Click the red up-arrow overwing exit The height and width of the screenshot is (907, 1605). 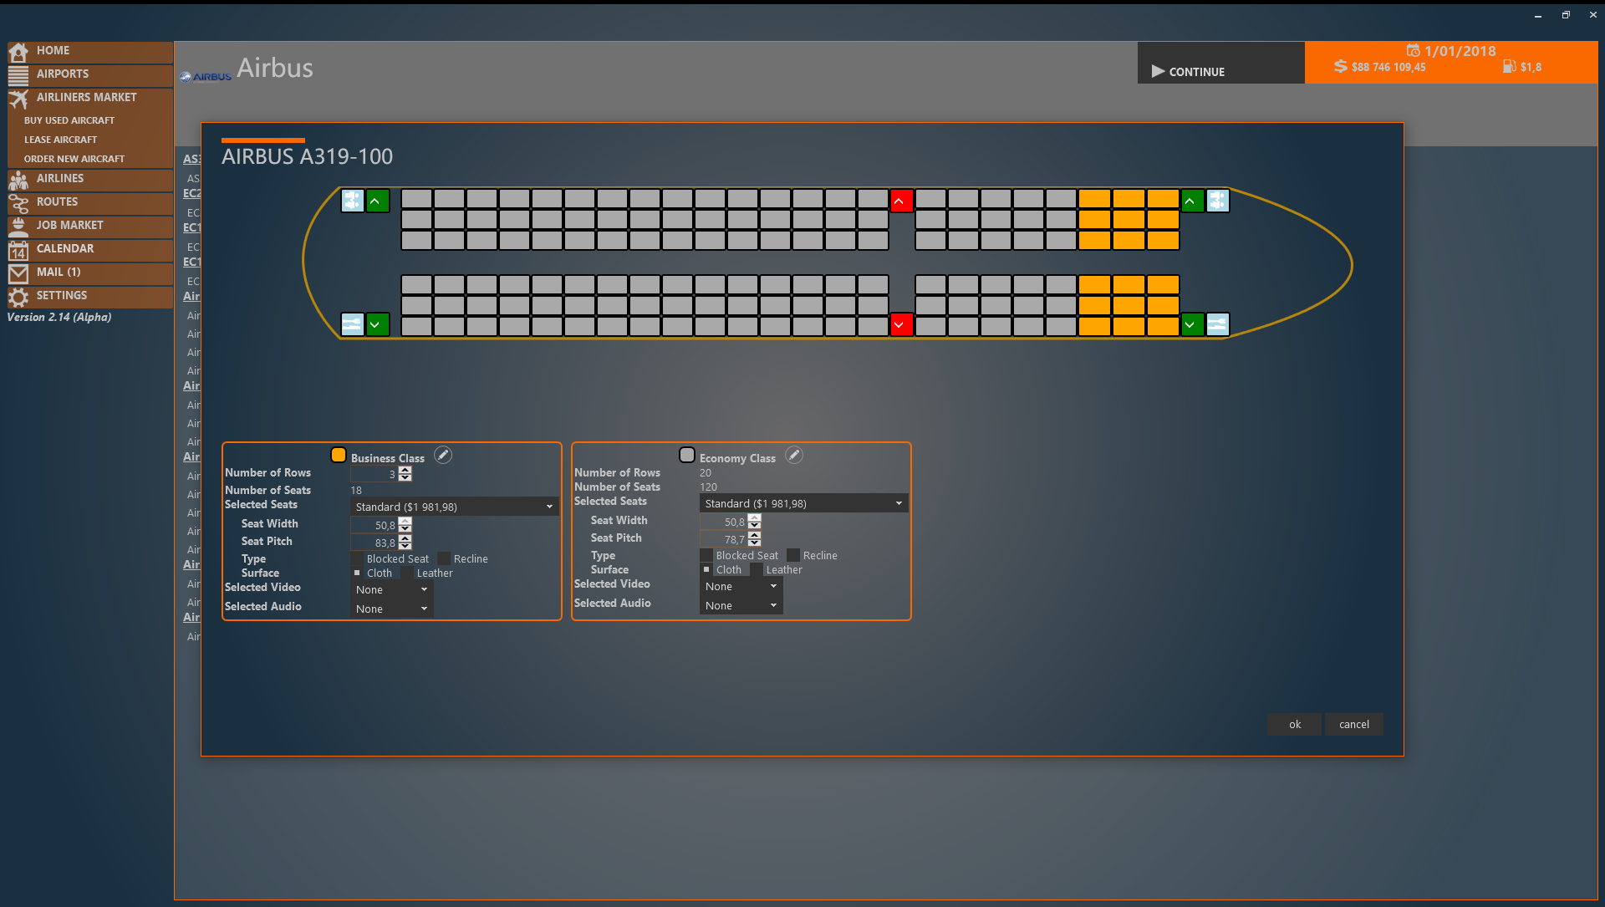pos(901,201)
